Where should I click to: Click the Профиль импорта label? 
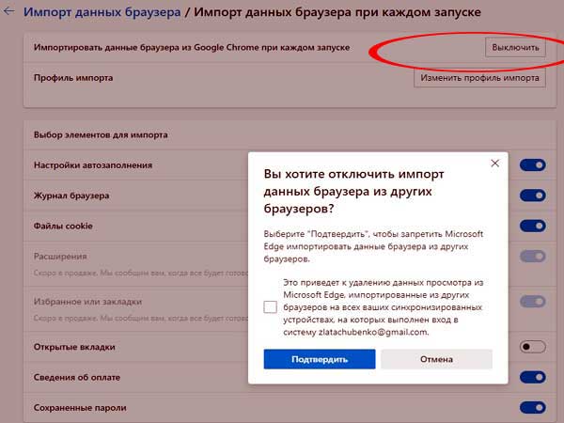click(x=73, y=78)
